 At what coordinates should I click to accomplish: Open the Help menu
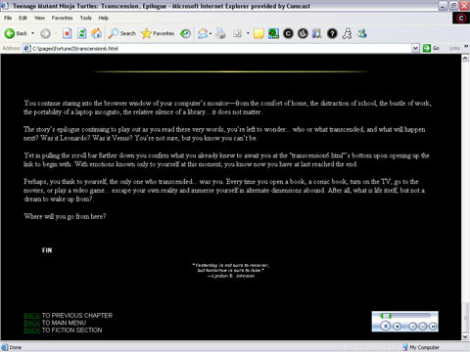point(104,18)
